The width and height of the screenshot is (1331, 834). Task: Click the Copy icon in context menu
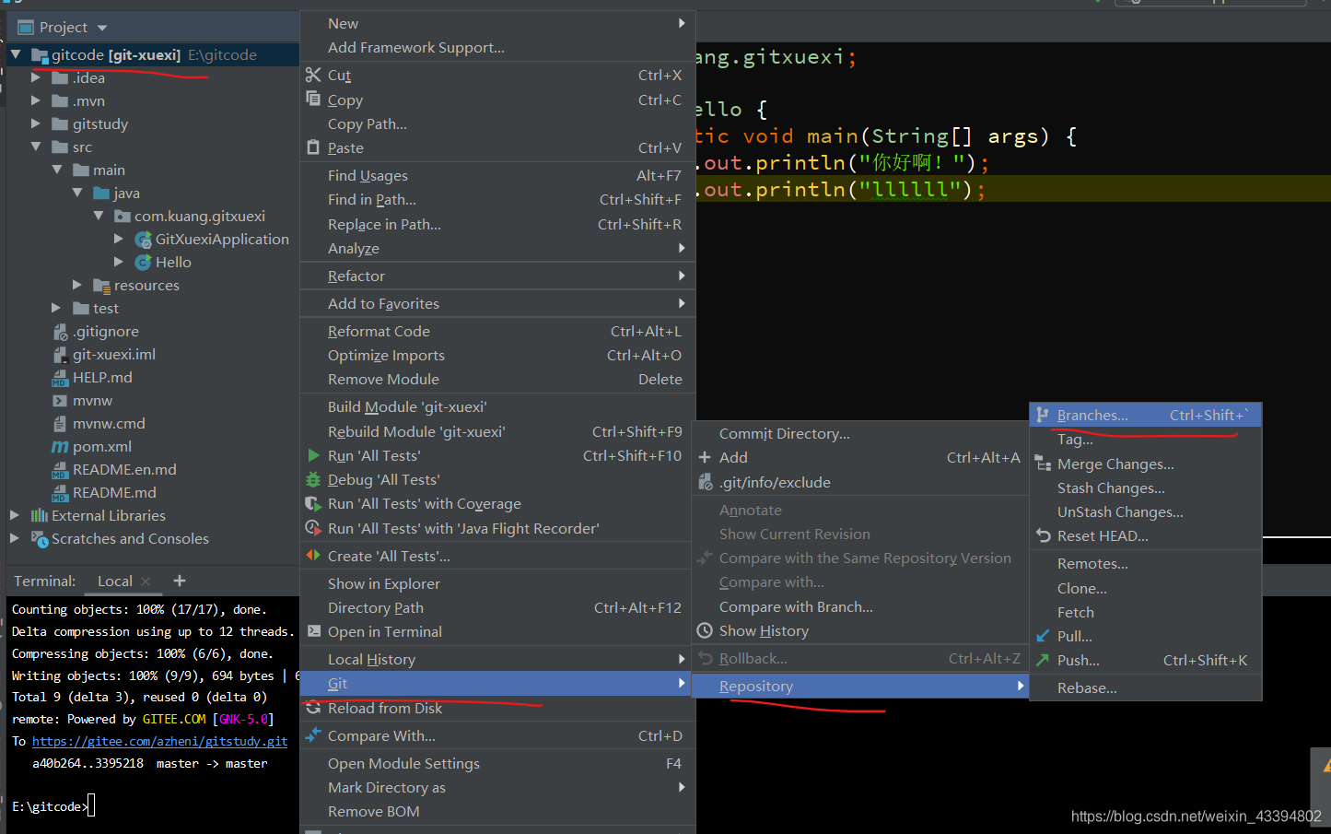tap(313, 99)
